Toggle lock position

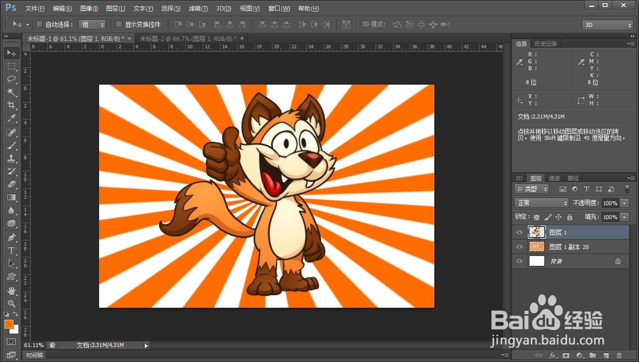coord(559,217)
